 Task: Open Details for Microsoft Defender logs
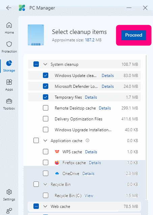tap(108, 86)
